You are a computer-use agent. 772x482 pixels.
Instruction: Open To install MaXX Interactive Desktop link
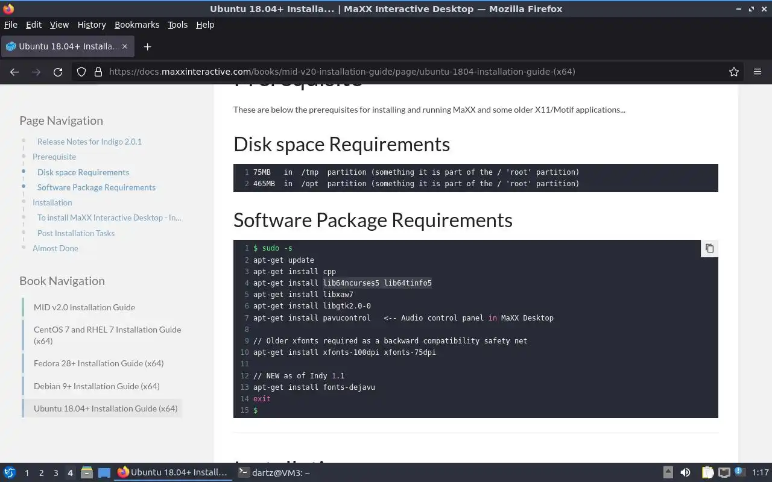pos(109,218)
